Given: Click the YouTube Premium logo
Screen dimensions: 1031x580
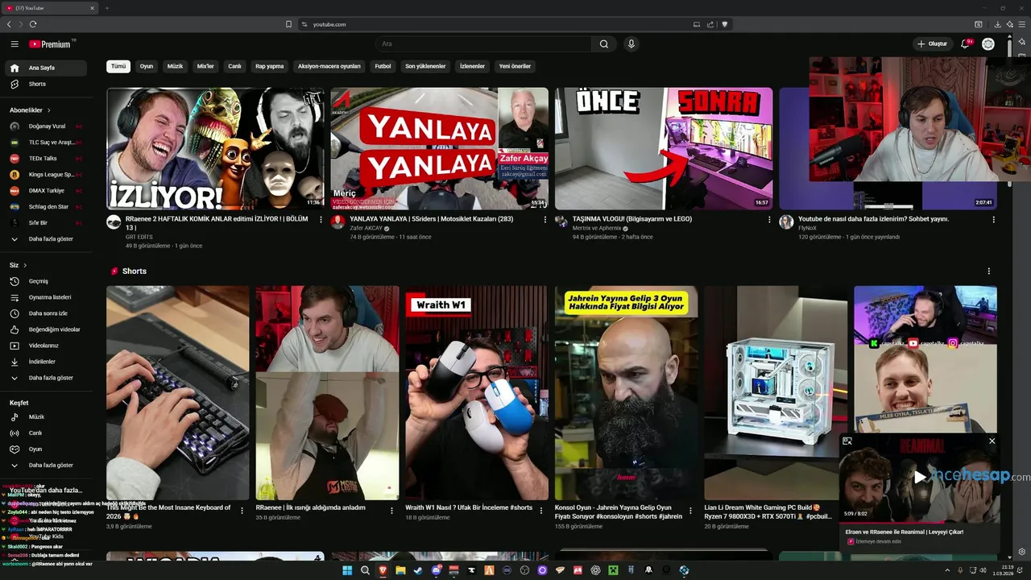Looking at the screenshot, I should 52,44.
